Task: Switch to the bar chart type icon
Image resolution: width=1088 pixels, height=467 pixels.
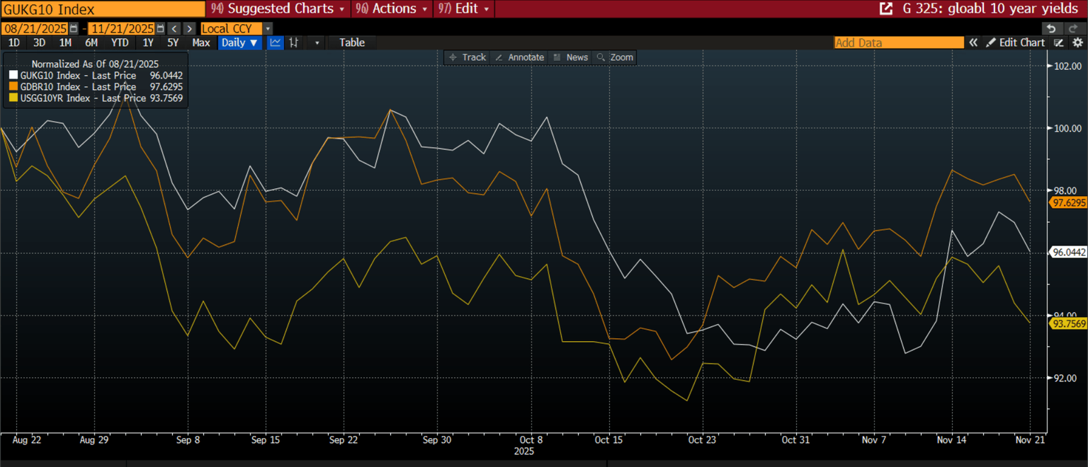Action: pyautogui.click(x=293, y=42)
